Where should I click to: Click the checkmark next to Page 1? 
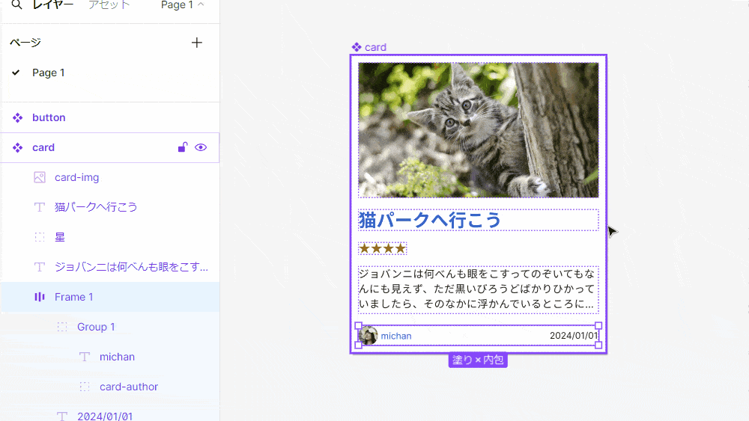coord(16,73)
